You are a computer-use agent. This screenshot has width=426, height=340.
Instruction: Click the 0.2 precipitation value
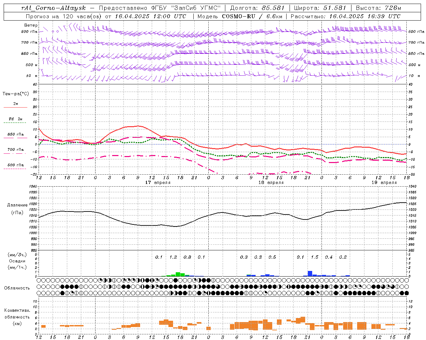click(x=343, y=257)
